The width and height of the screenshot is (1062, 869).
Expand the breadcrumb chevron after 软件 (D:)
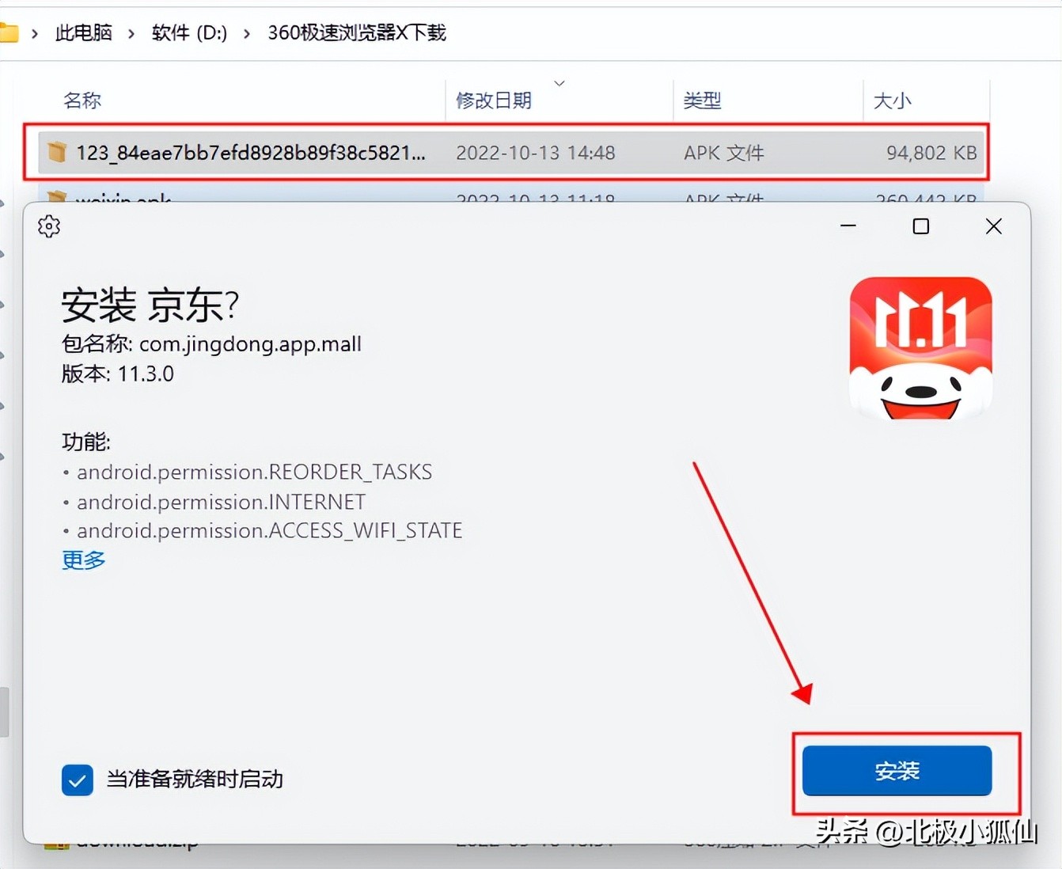pyautogui.click(x=245, y=34)
